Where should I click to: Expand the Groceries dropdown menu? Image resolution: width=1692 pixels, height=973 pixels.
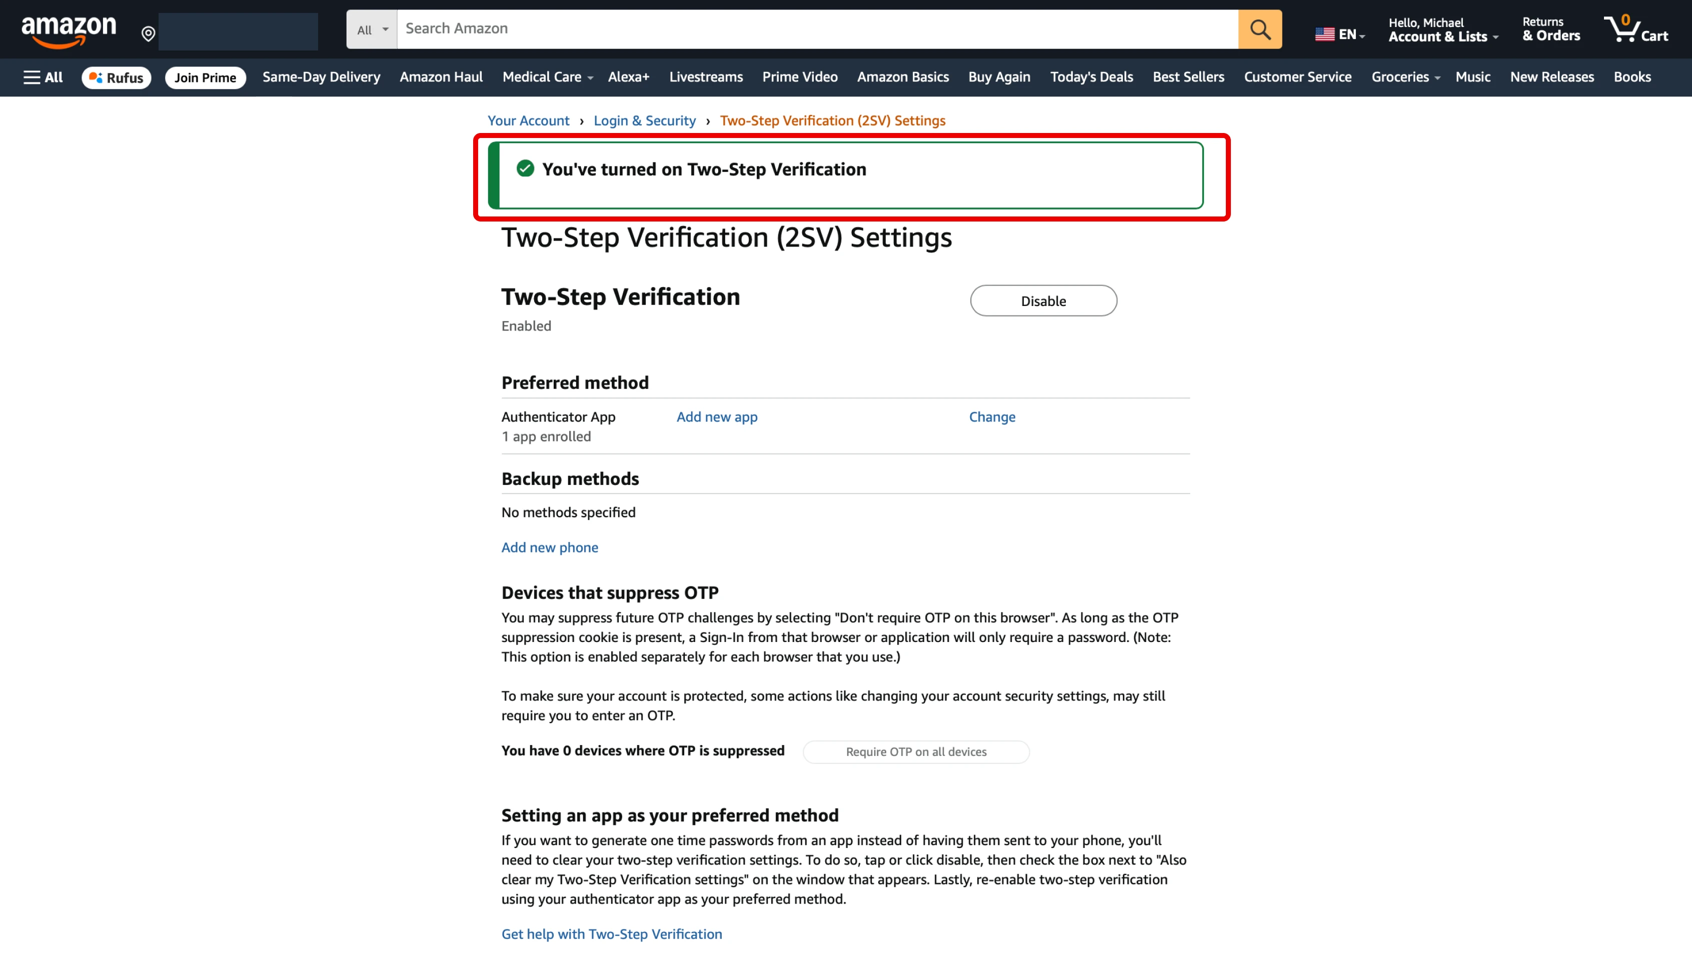tap(1404, 77)
